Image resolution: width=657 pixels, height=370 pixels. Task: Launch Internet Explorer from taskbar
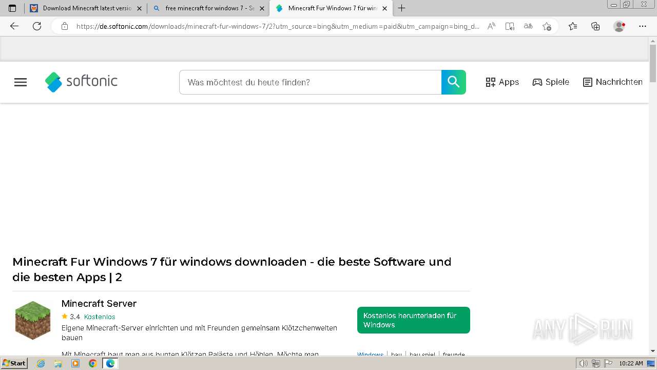pos(41,363)
